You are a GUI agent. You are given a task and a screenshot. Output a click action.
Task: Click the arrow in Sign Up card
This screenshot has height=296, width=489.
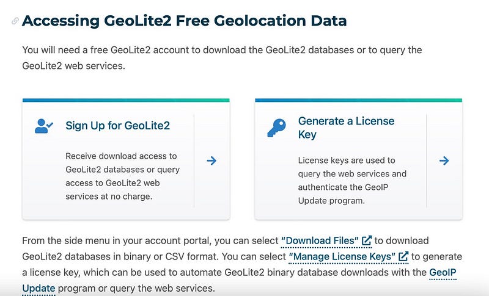[211, 161]
